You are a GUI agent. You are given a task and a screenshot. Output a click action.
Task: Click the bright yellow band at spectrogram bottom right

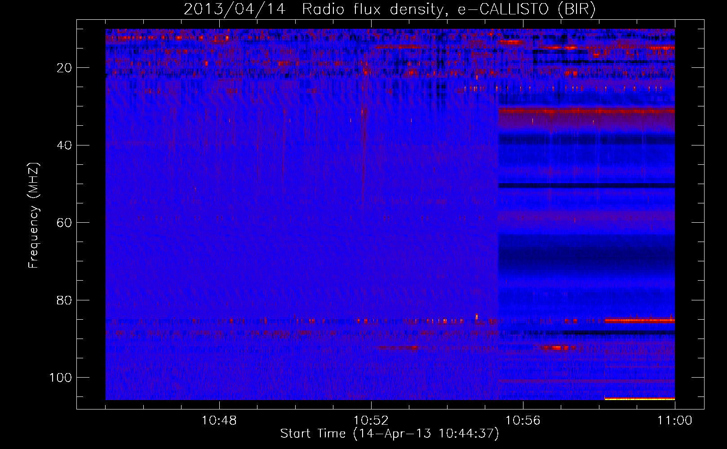pos(639,399)
